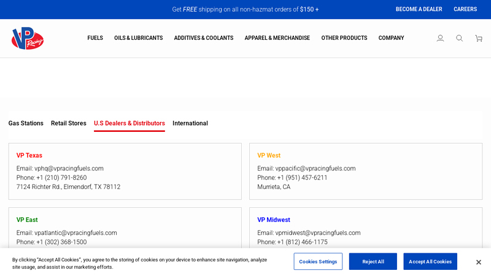
Task: Open the search magnifier icon
Action: (x=459, y=38)
